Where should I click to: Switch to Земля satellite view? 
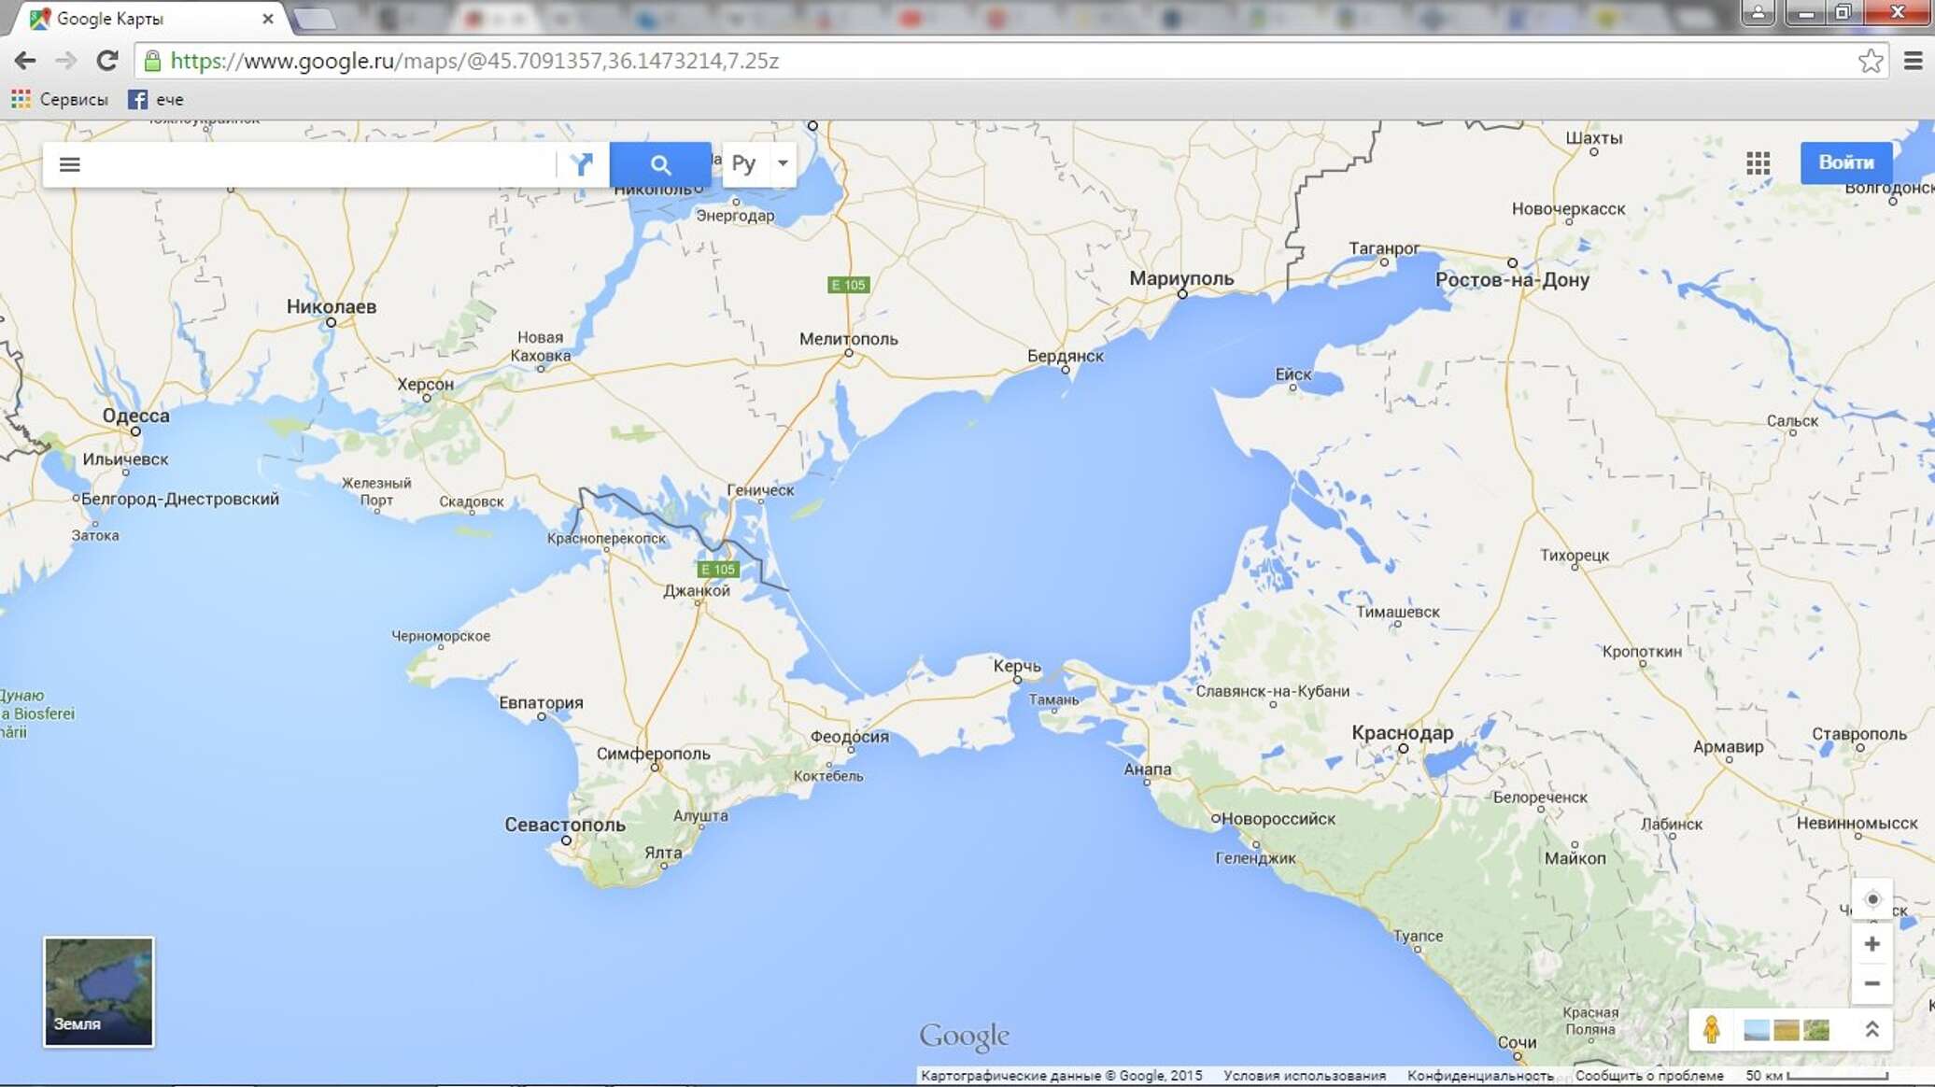[99, 992]
